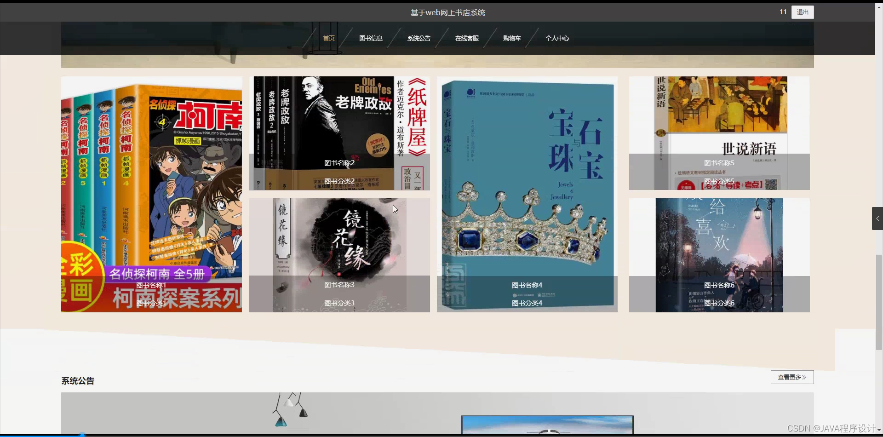Open the 购物车 navigation item
This screenshot has height=437, width=883.
[512, 38]
